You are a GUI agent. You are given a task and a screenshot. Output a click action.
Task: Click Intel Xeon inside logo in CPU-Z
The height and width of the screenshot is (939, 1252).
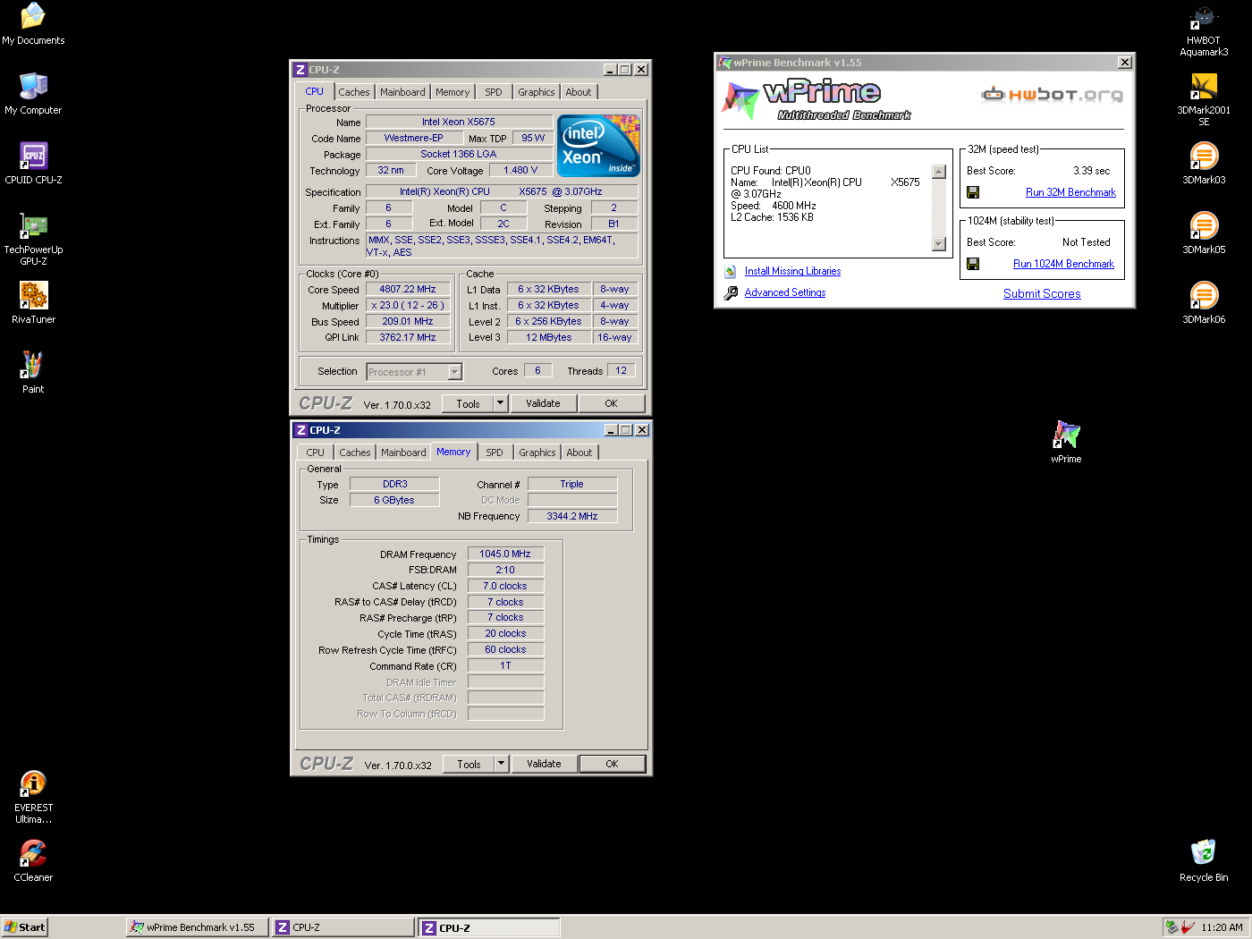(598, 145)
